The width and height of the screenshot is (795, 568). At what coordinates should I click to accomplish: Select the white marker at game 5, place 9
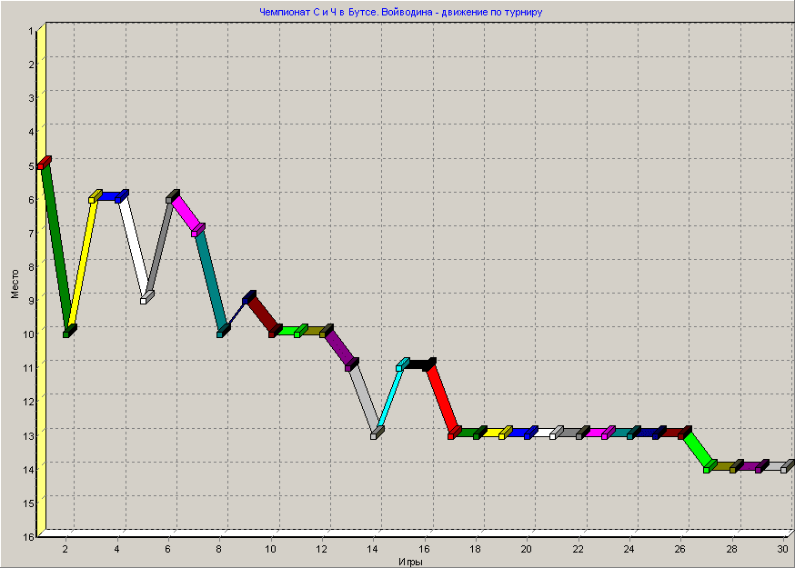(x=147, y=297)
